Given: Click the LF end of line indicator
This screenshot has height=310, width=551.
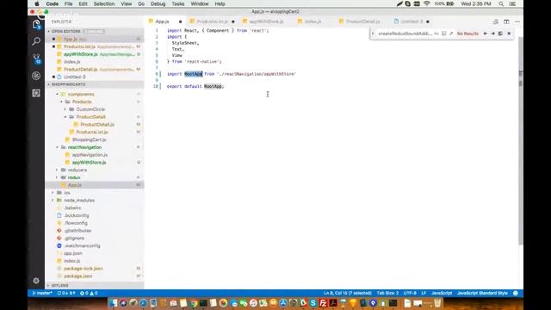Looking at the screenshot, I should [x=424, y=293].
